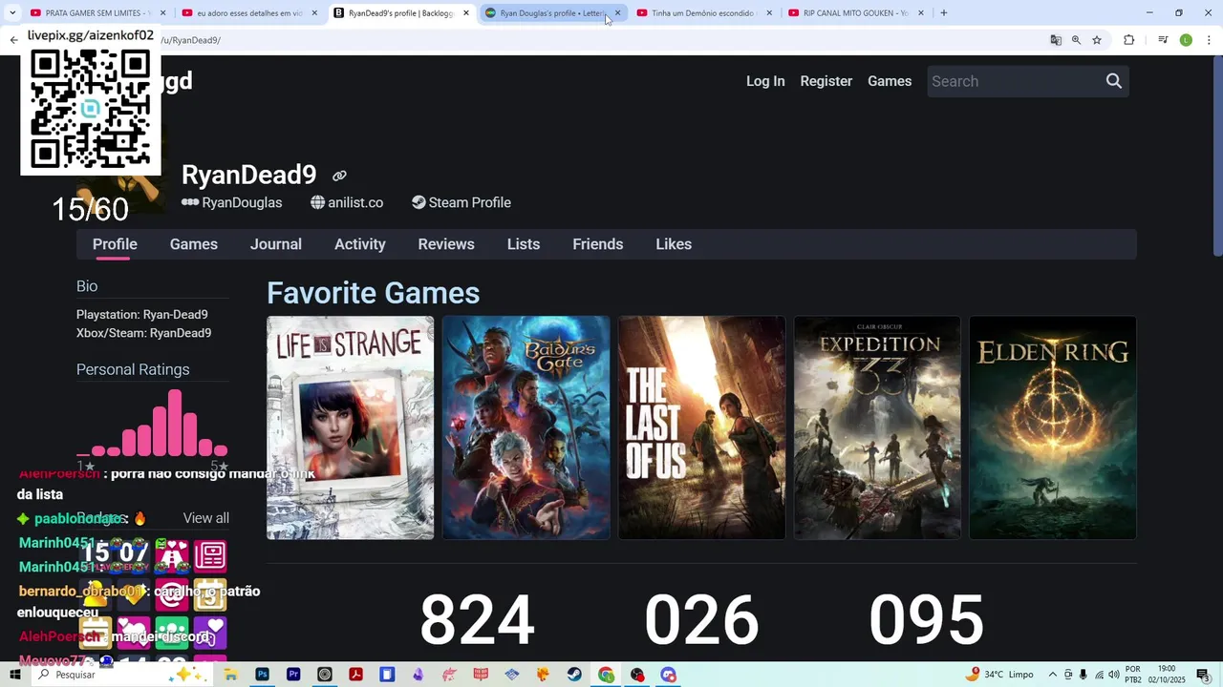This screenshot has height=687, width=1223.
Task: Open the Journal tab
Action: click(276, 244)
